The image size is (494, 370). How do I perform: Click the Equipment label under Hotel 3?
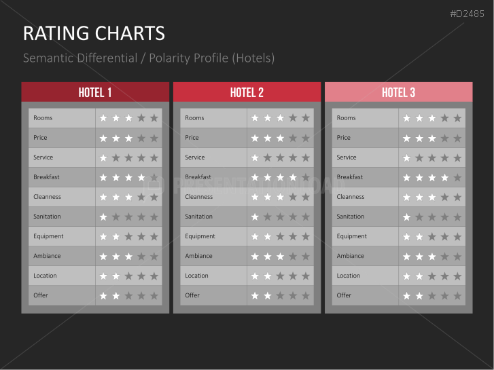[352, 236]
